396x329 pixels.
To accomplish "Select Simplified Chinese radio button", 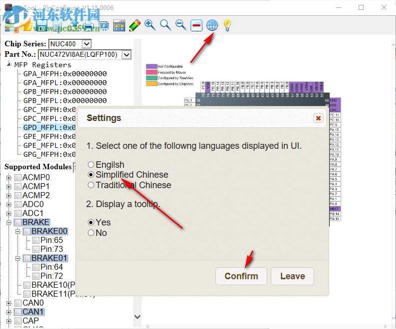I will click(x=91, y=175).
